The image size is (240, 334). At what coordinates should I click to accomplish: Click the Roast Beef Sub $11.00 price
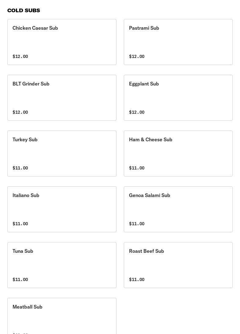click(137, 279)
